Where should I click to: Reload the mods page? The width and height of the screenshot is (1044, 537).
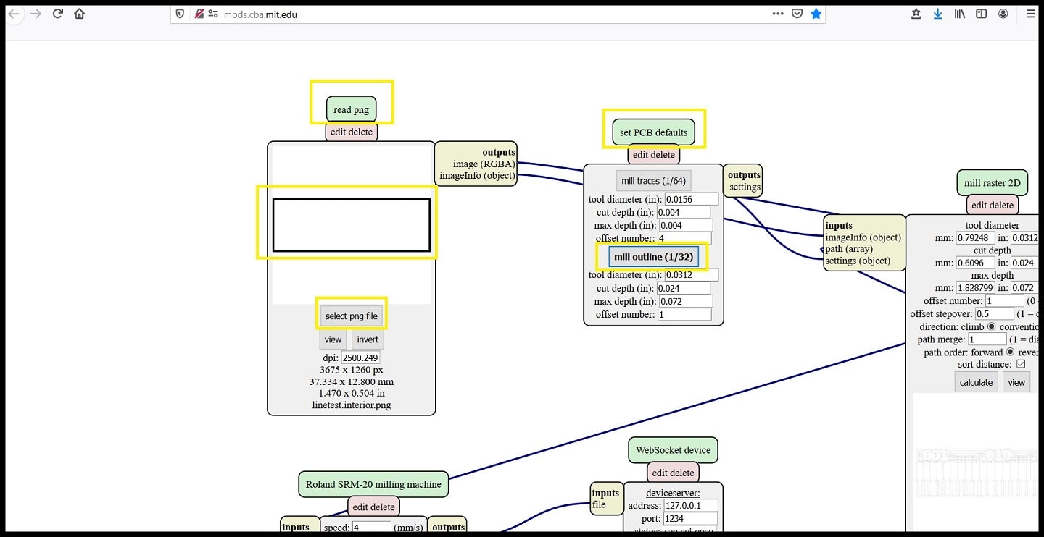(x=58, y=14)
